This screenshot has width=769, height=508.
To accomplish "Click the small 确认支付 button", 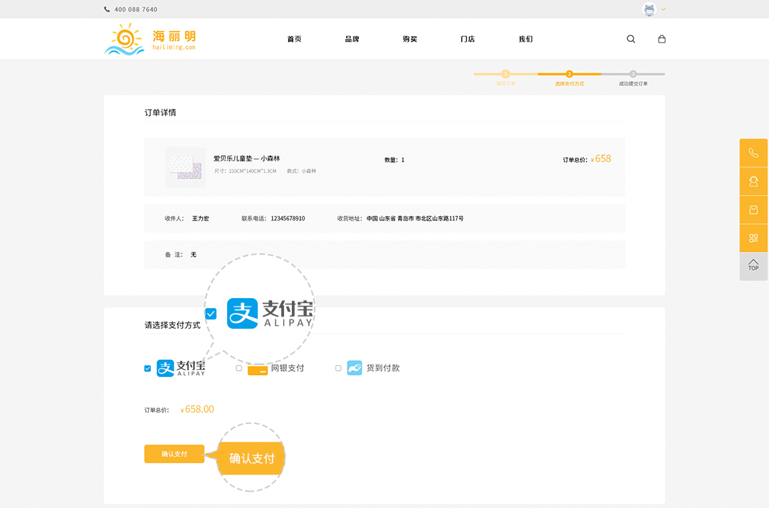I will (x=174, y=454).
